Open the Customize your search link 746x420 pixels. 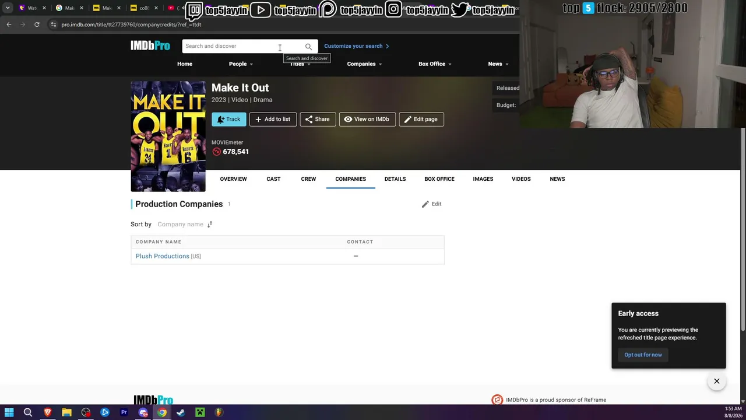coord(356,46)
